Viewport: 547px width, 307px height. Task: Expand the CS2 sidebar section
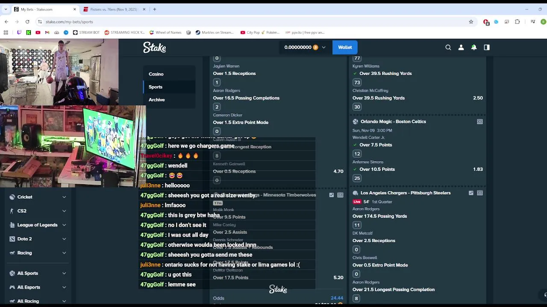tap(64, 211)
